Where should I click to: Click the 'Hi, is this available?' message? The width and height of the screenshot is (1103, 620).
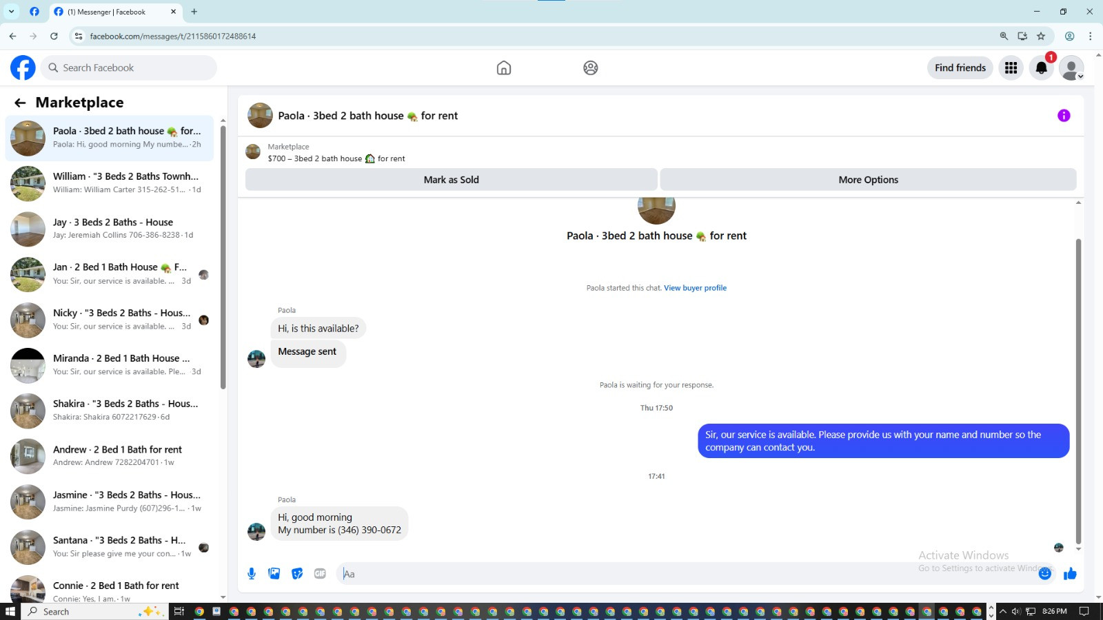318,329
